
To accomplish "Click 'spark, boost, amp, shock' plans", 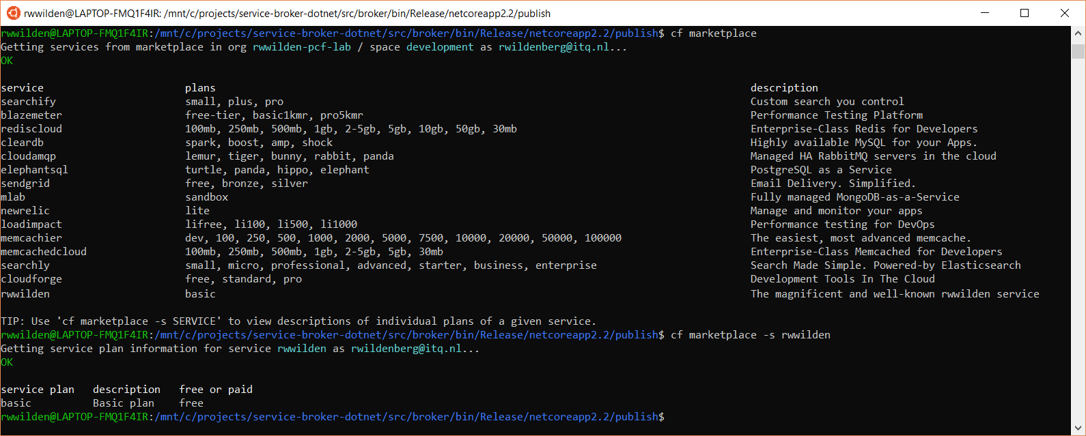I will (x=259, y=143).
